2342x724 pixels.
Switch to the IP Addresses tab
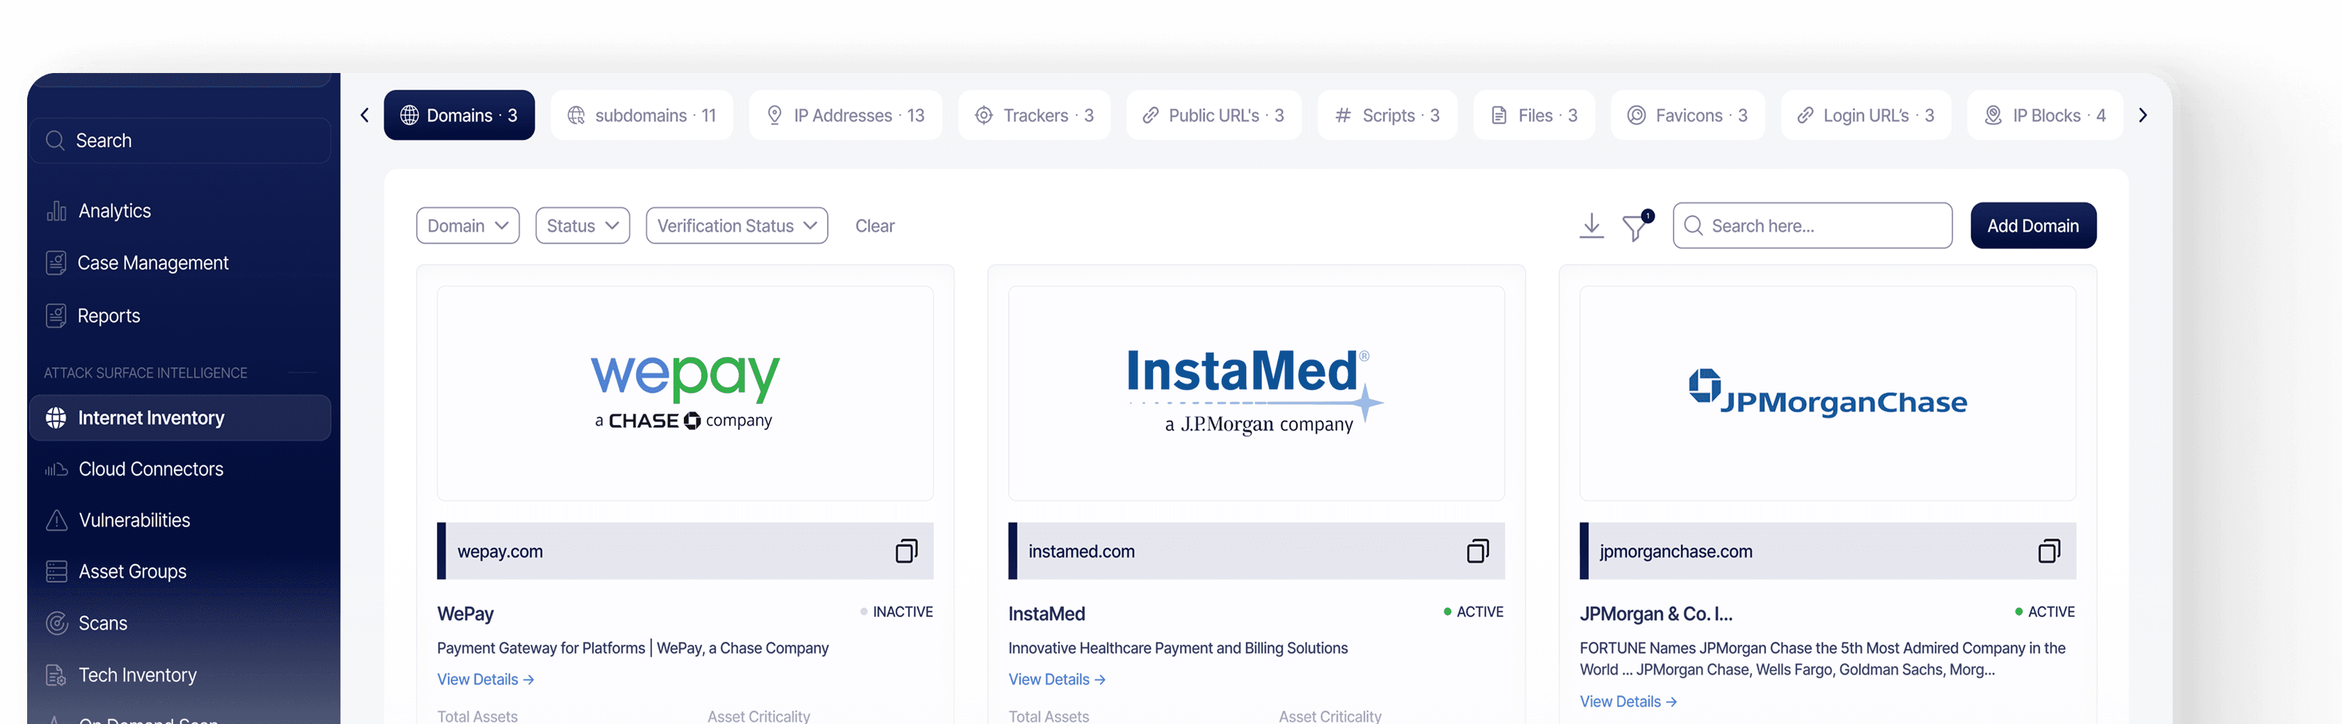845,115
